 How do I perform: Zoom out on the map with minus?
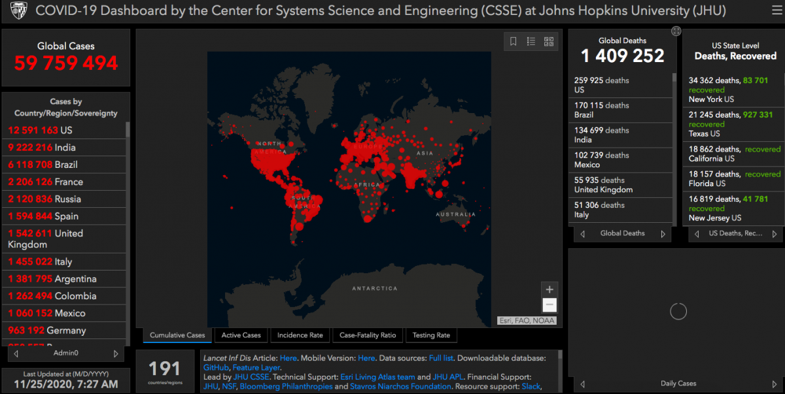coord(549,305)
